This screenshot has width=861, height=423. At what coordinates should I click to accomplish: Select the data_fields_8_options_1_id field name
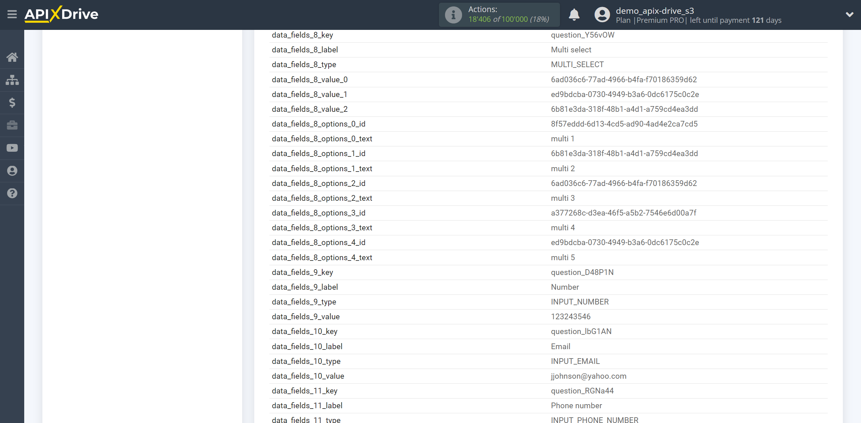(x=319, y=153)
